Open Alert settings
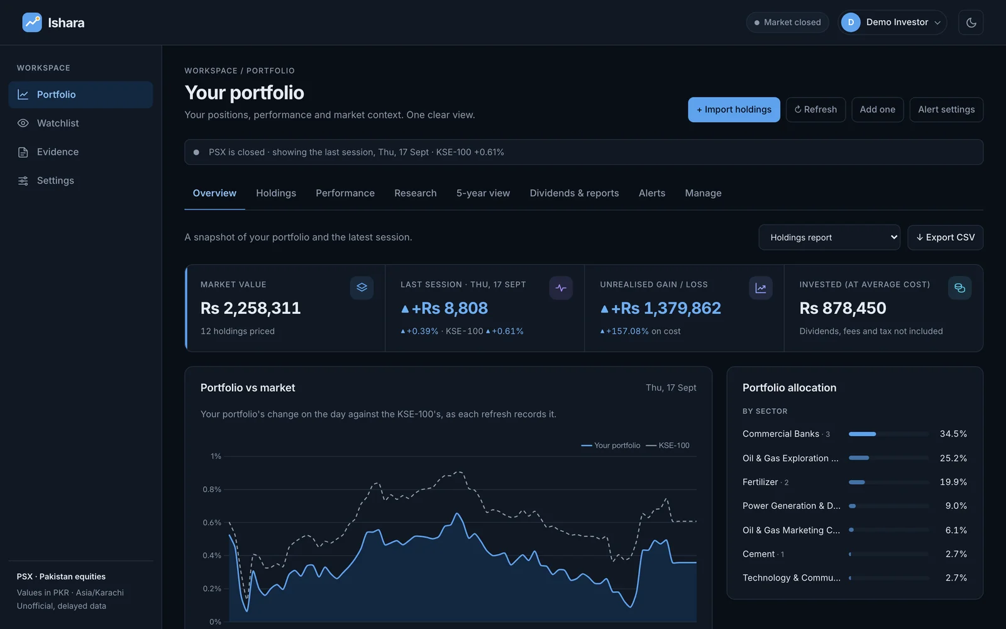The width and height of the screenshot is (1006, 629). click(x=946, y=109)
